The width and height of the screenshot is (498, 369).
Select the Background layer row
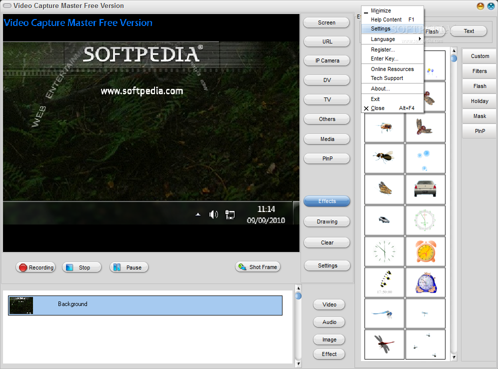145,305
